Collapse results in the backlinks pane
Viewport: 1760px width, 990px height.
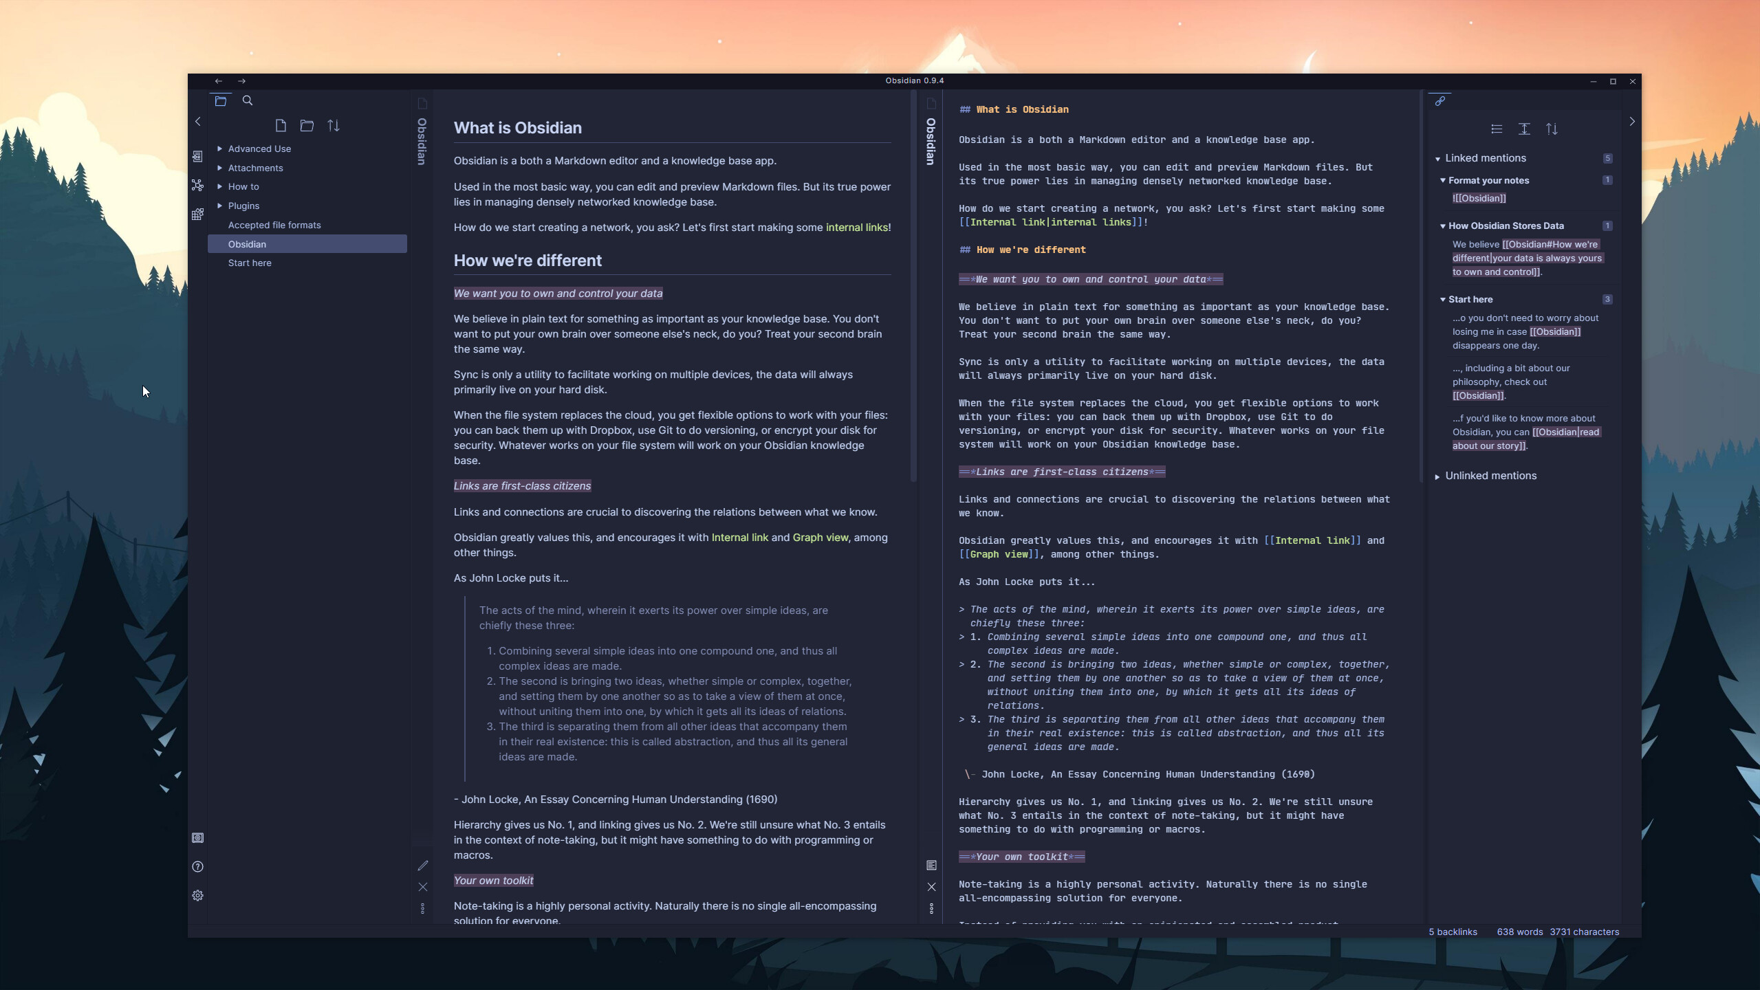click(x=1497, y=129)
